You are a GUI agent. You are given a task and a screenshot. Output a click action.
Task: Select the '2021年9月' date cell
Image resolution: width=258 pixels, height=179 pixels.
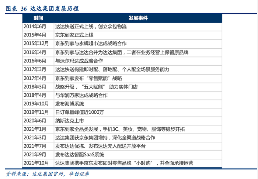pyautogui.click(x=38, y=155)
